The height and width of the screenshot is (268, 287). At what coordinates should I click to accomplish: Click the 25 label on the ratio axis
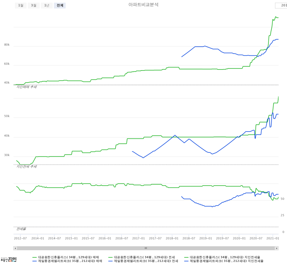tap(282, 216)
